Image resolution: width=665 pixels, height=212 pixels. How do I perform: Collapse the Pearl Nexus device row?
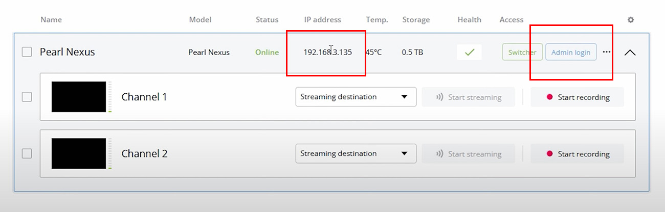click(630, 52)
